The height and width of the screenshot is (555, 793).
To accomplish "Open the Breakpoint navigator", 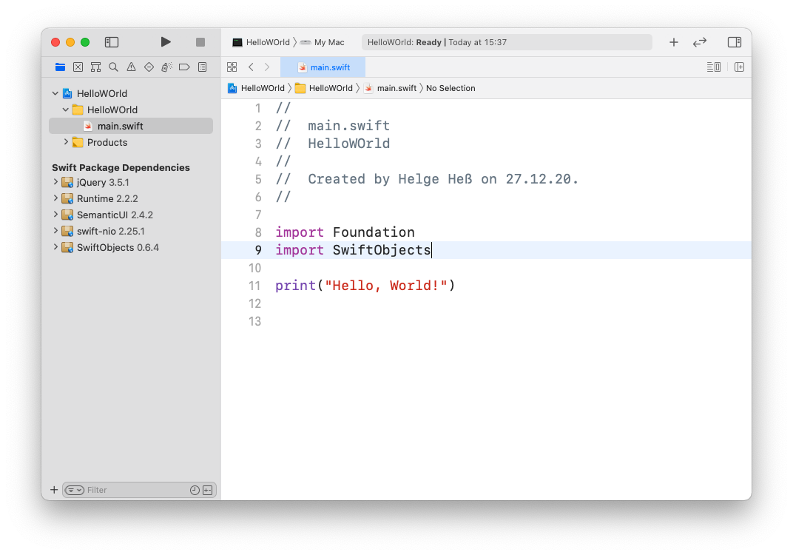I will (x=184, y=67).
